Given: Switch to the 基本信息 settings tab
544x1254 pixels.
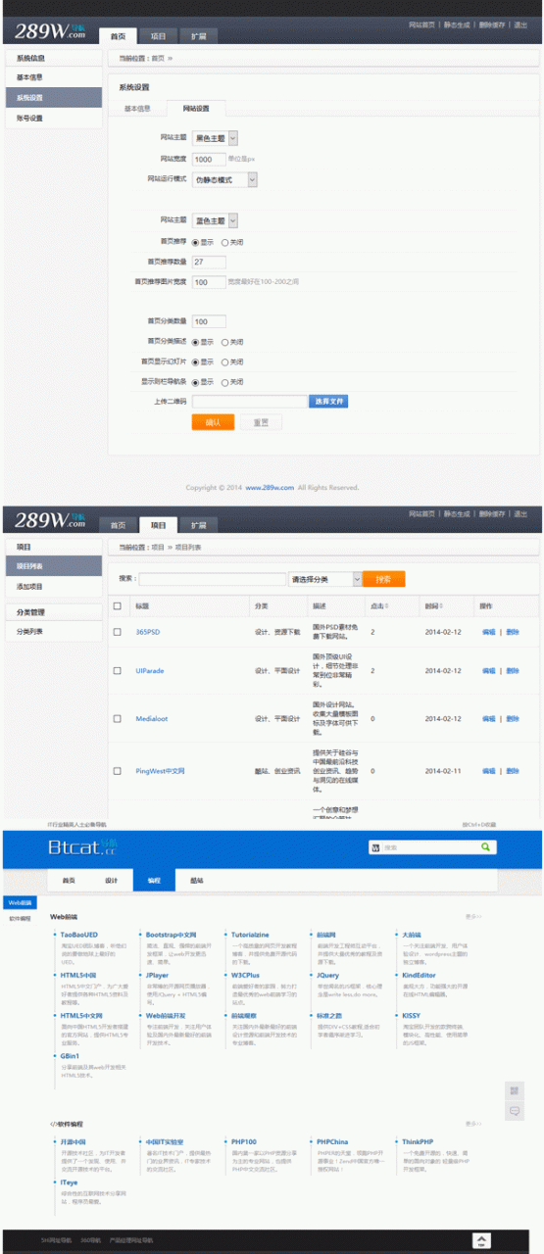Looking at the screenshot, I should click(x=137, y=109).
